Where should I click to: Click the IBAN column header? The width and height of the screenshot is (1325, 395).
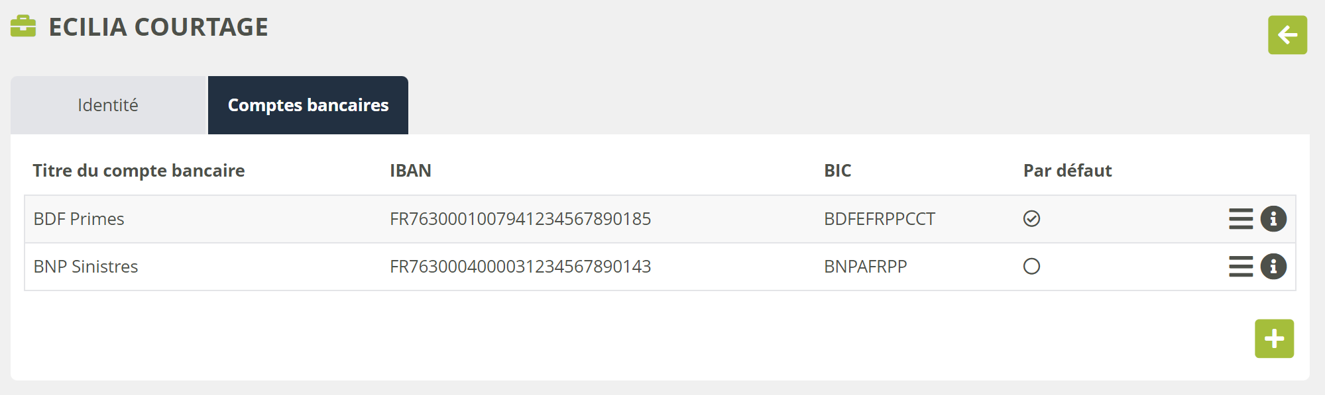tap(410, 171)
